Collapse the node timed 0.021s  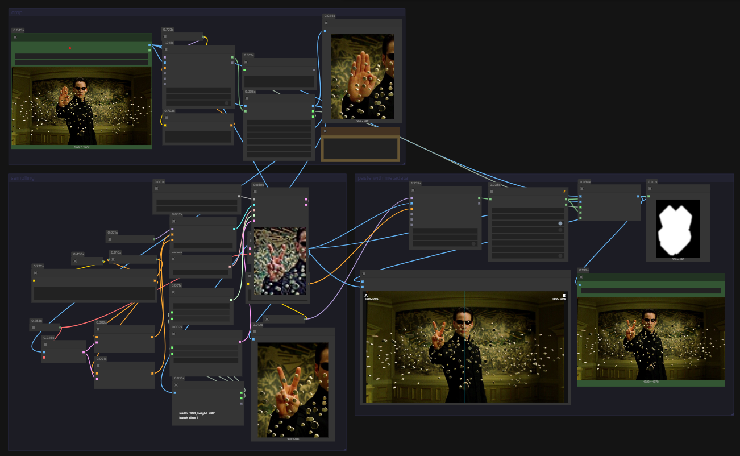[109, 239]
